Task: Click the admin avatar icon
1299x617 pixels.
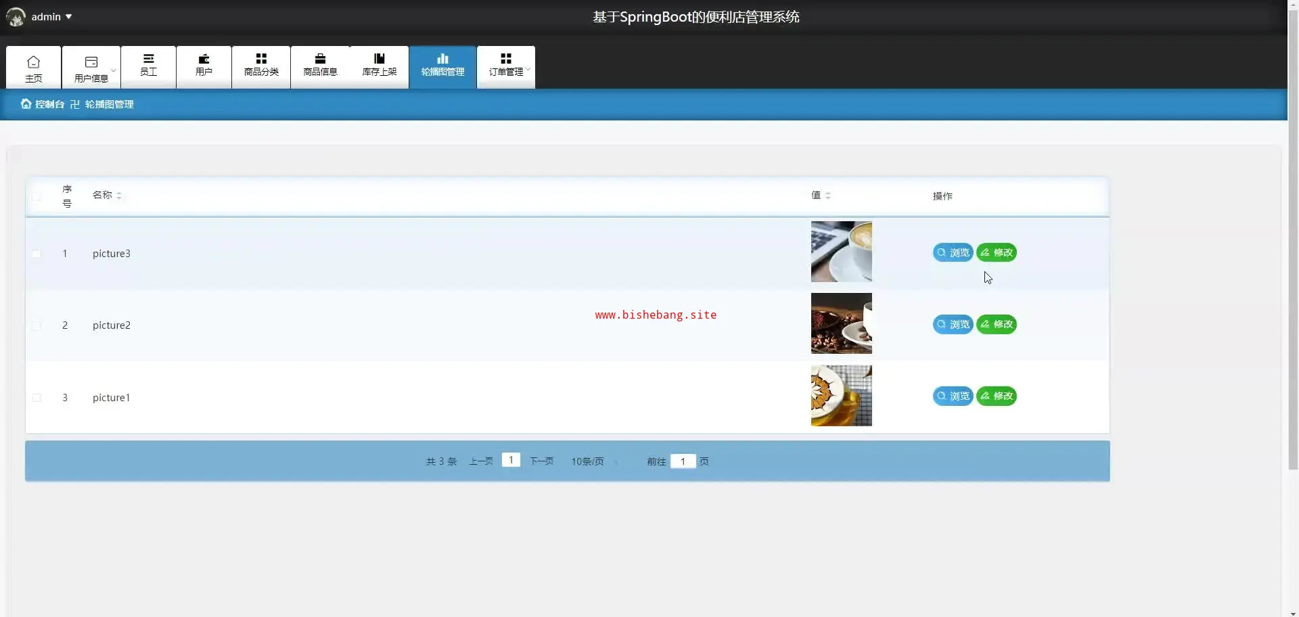Action: (16, 17)
